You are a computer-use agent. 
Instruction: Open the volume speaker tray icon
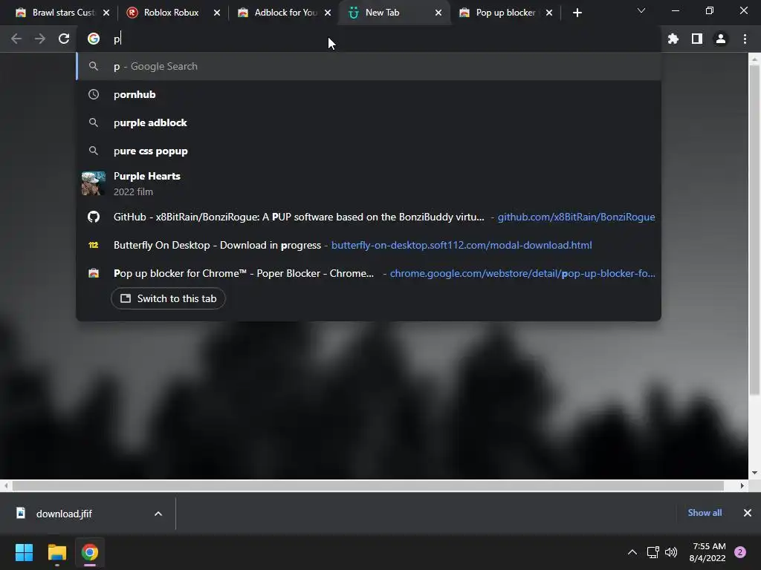point(671,552)
